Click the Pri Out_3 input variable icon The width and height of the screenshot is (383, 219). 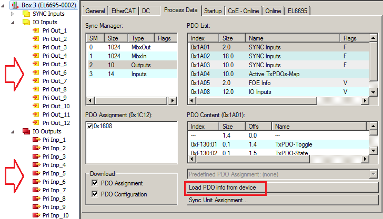(x=36, y=47)
